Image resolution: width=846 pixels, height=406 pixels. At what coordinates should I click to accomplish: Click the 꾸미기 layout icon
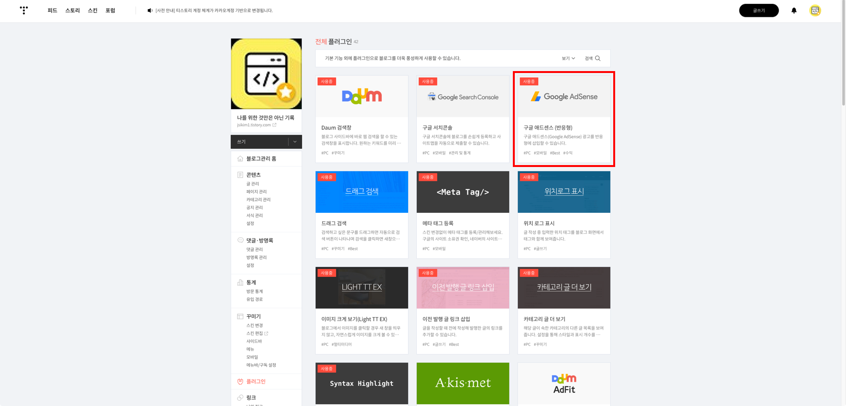coord(240,316)
